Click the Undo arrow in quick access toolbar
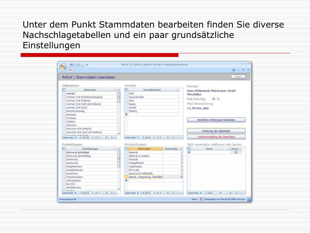 (x=71, y=65)
